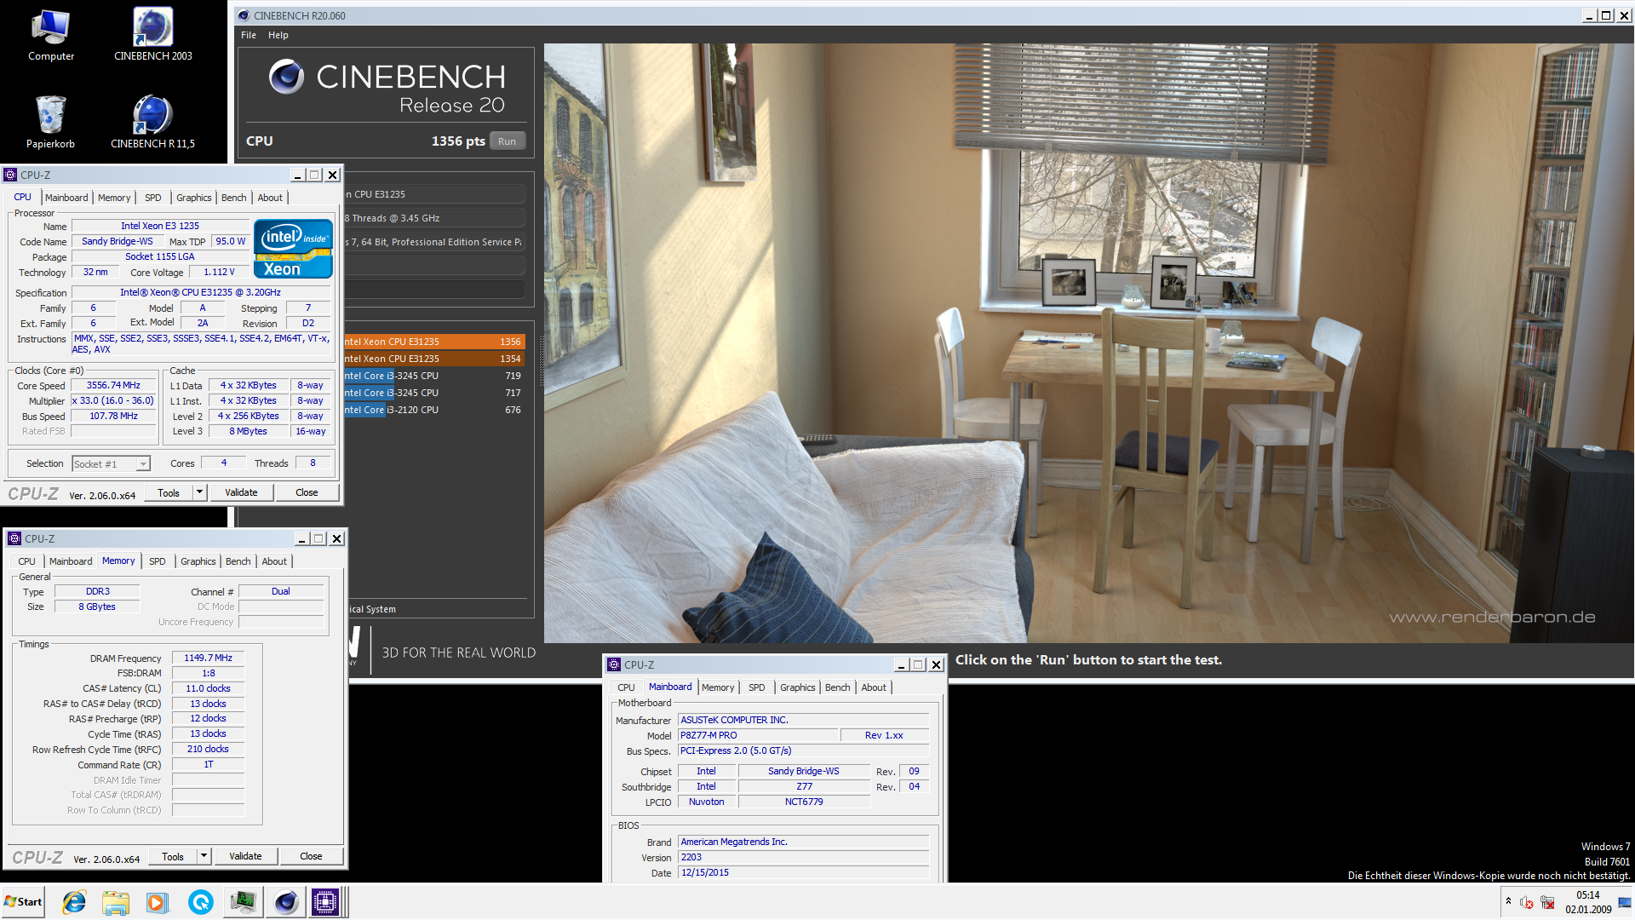1635x920 pixels.
Task: Click the blue cursor app taskbar icon
Action: click(200, 902)
